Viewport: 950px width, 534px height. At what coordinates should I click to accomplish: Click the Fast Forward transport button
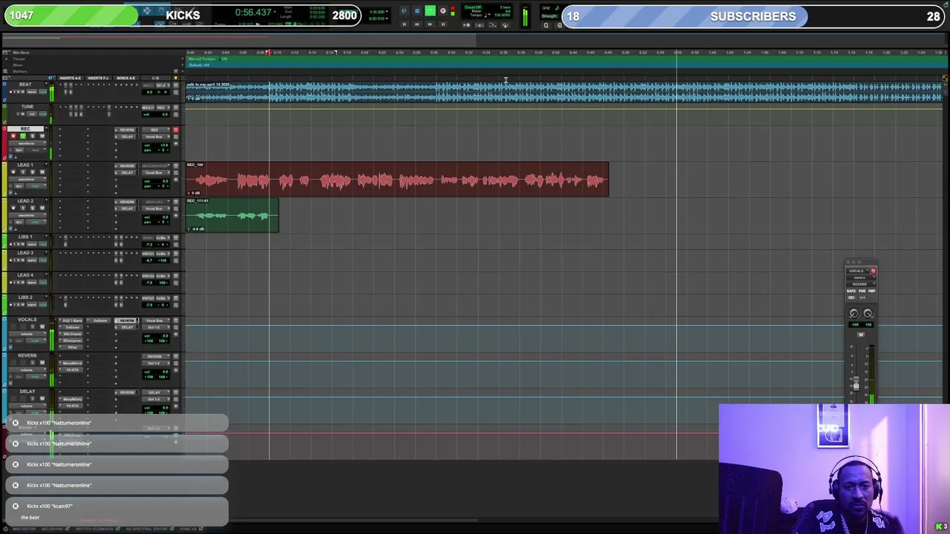[x=430, y=24]
